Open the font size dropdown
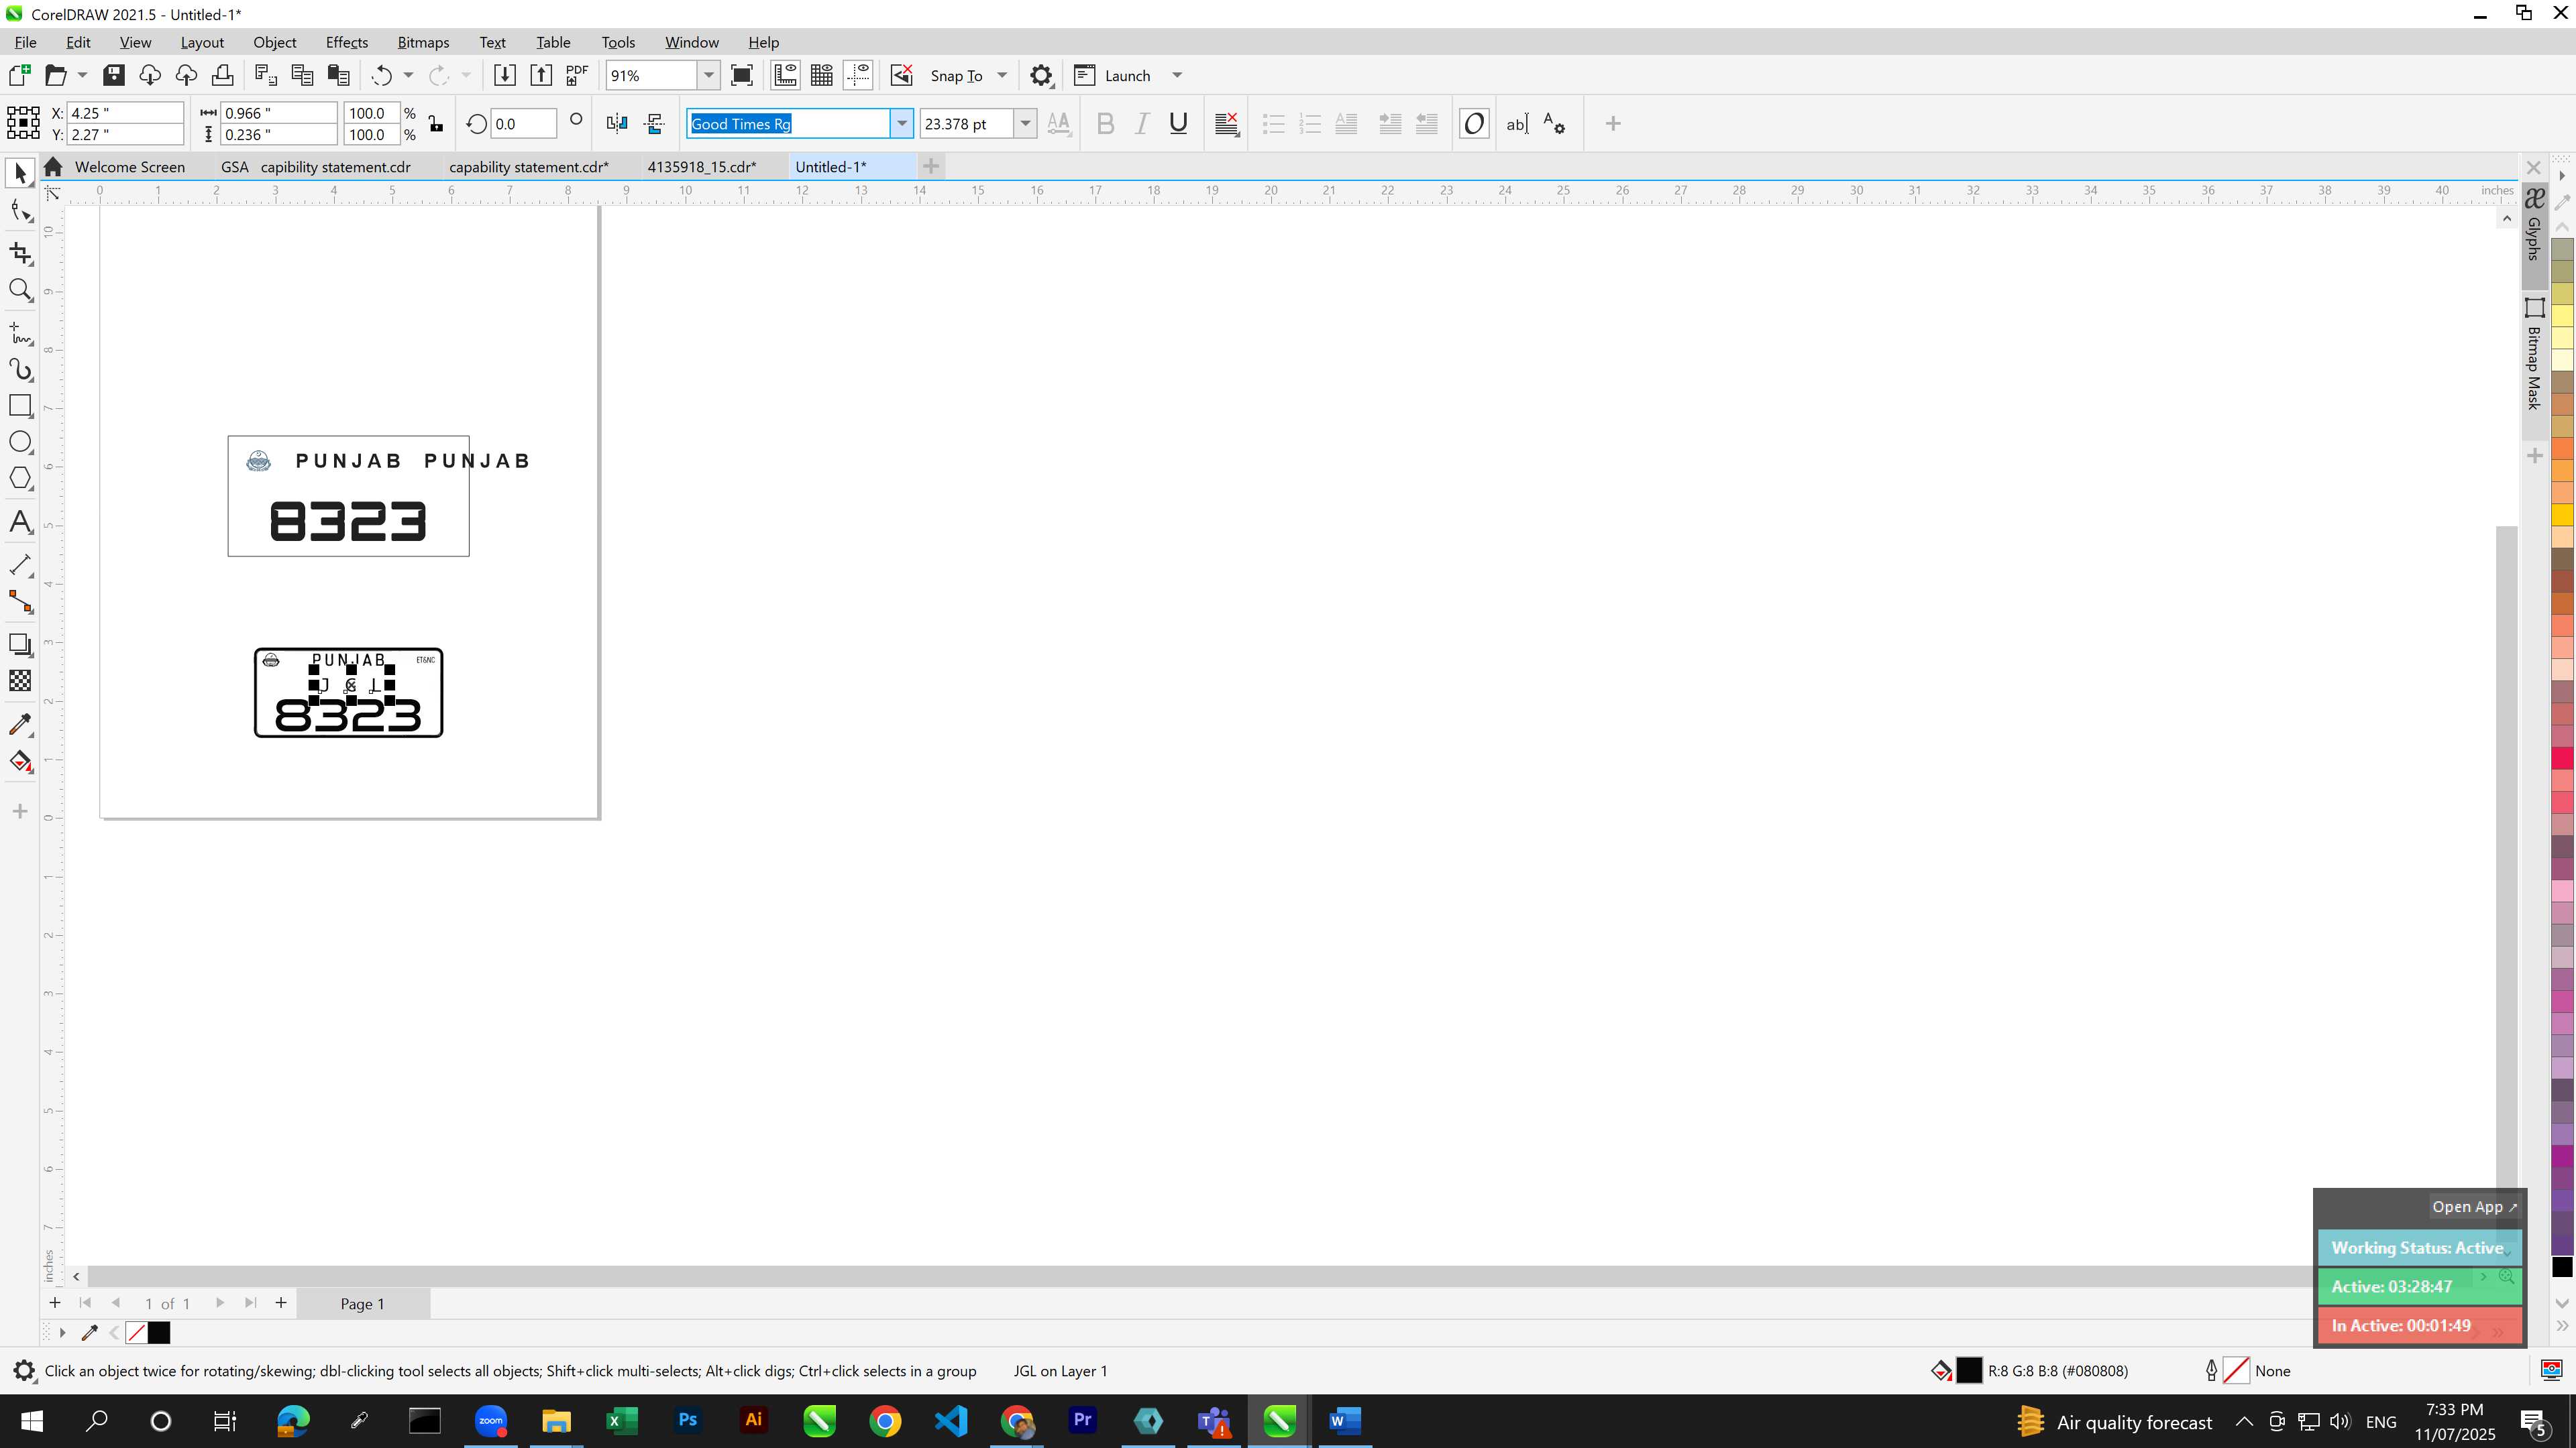The image size is (2576, 1448). point(1025,124)
